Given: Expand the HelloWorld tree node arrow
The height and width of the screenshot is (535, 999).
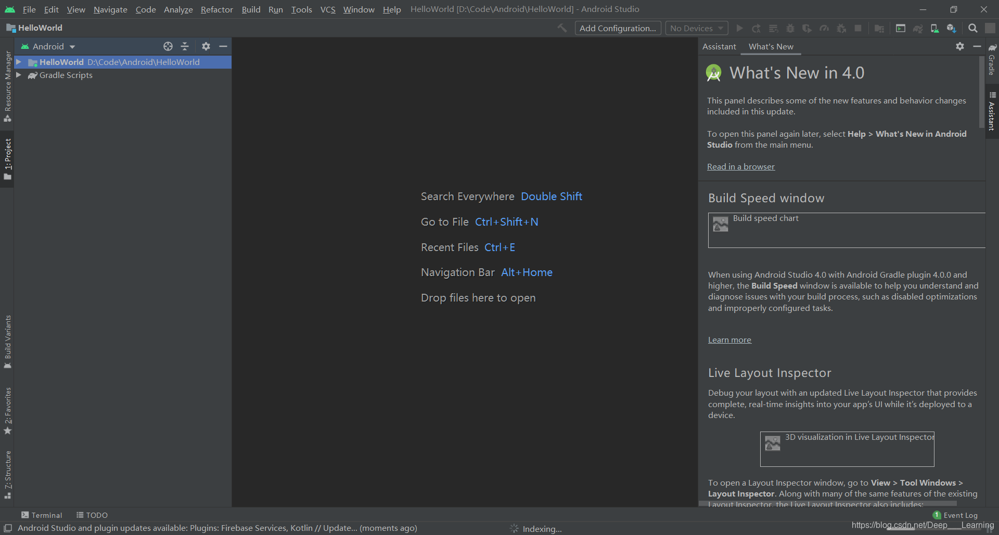Looking at the screenshot, I should [19, 62].
